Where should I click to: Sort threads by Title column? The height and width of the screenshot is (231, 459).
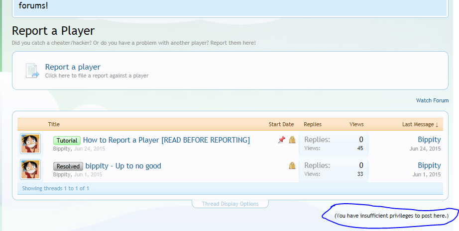(54, 124)
